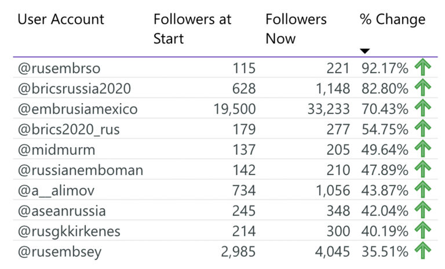Select the up arrow in the @embrusiamexico row
The width and height of the screenshot is (445, 269).
click(422, 108)
